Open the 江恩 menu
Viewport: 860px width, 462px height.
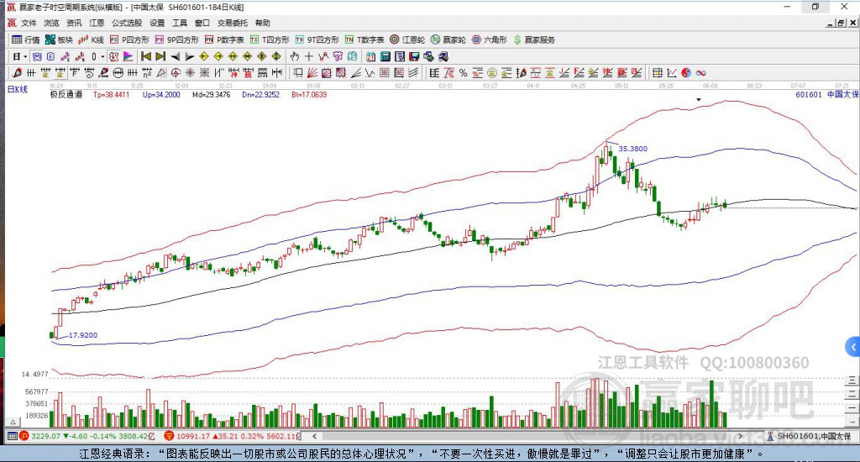tap(97, 23)
